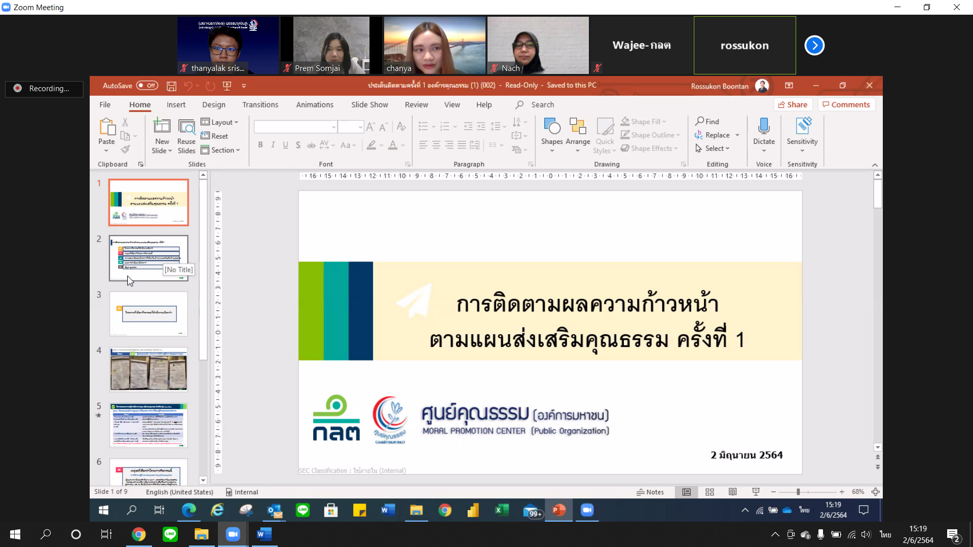The width and height of the screenshot is (973, 547).
Task: Open the Transitions tab
Action: click(x=260, y=104)
